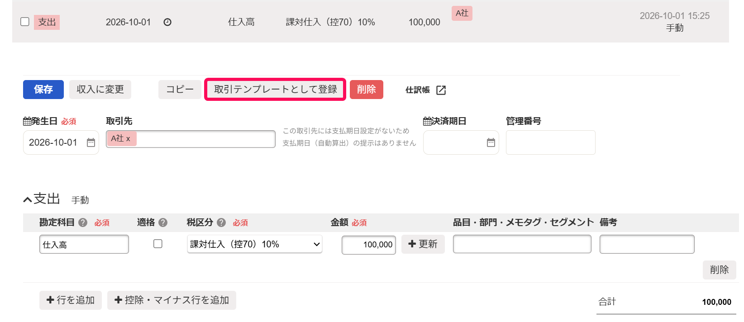744x322 pixels.
Task: Focus the 発生日 date field showing 2026-10-01
Action: (x=61, y=142)
